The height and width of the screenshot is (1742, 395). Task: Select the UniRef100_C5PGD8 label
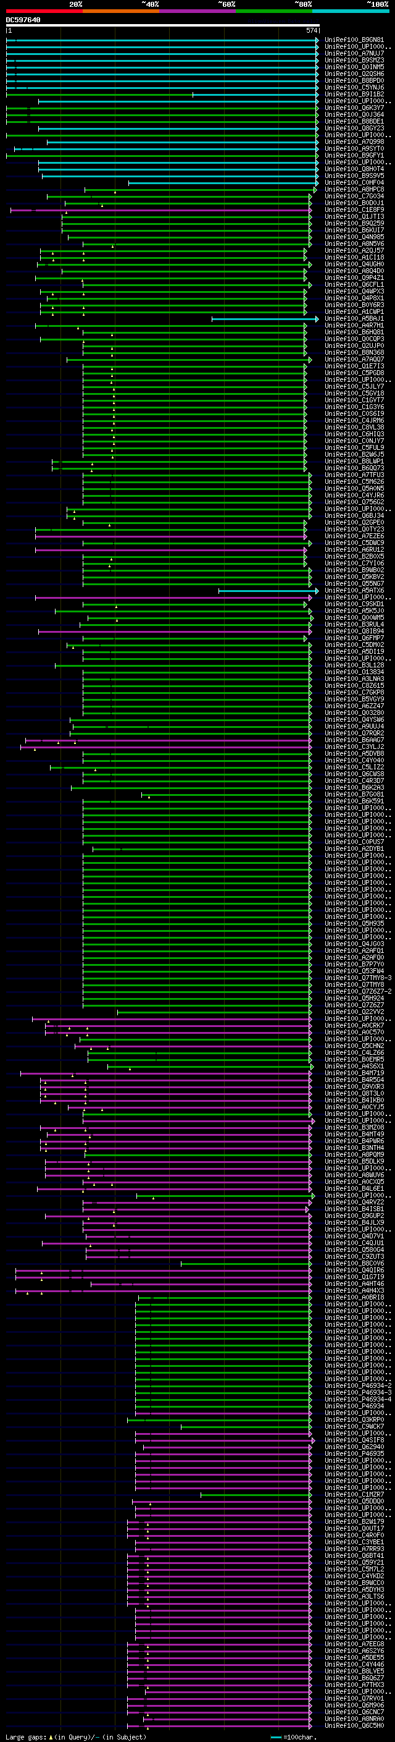point(354,373)
